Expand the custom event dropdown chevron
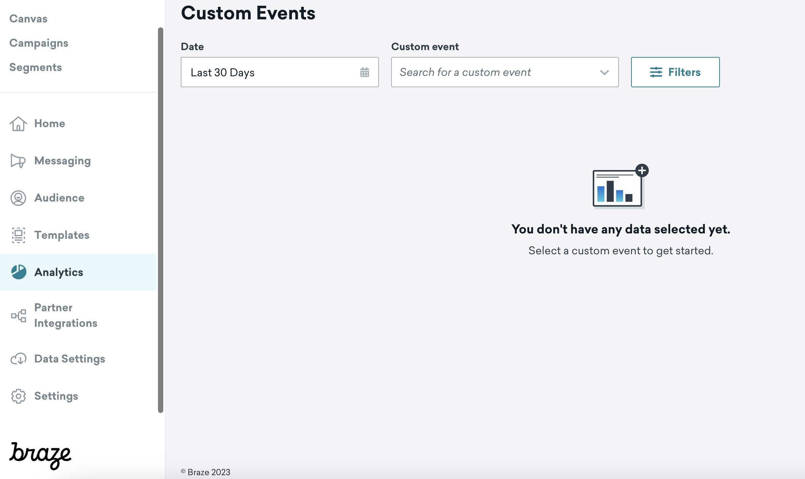Viewport: 805px width, 479px height. (x=604, y=72)
